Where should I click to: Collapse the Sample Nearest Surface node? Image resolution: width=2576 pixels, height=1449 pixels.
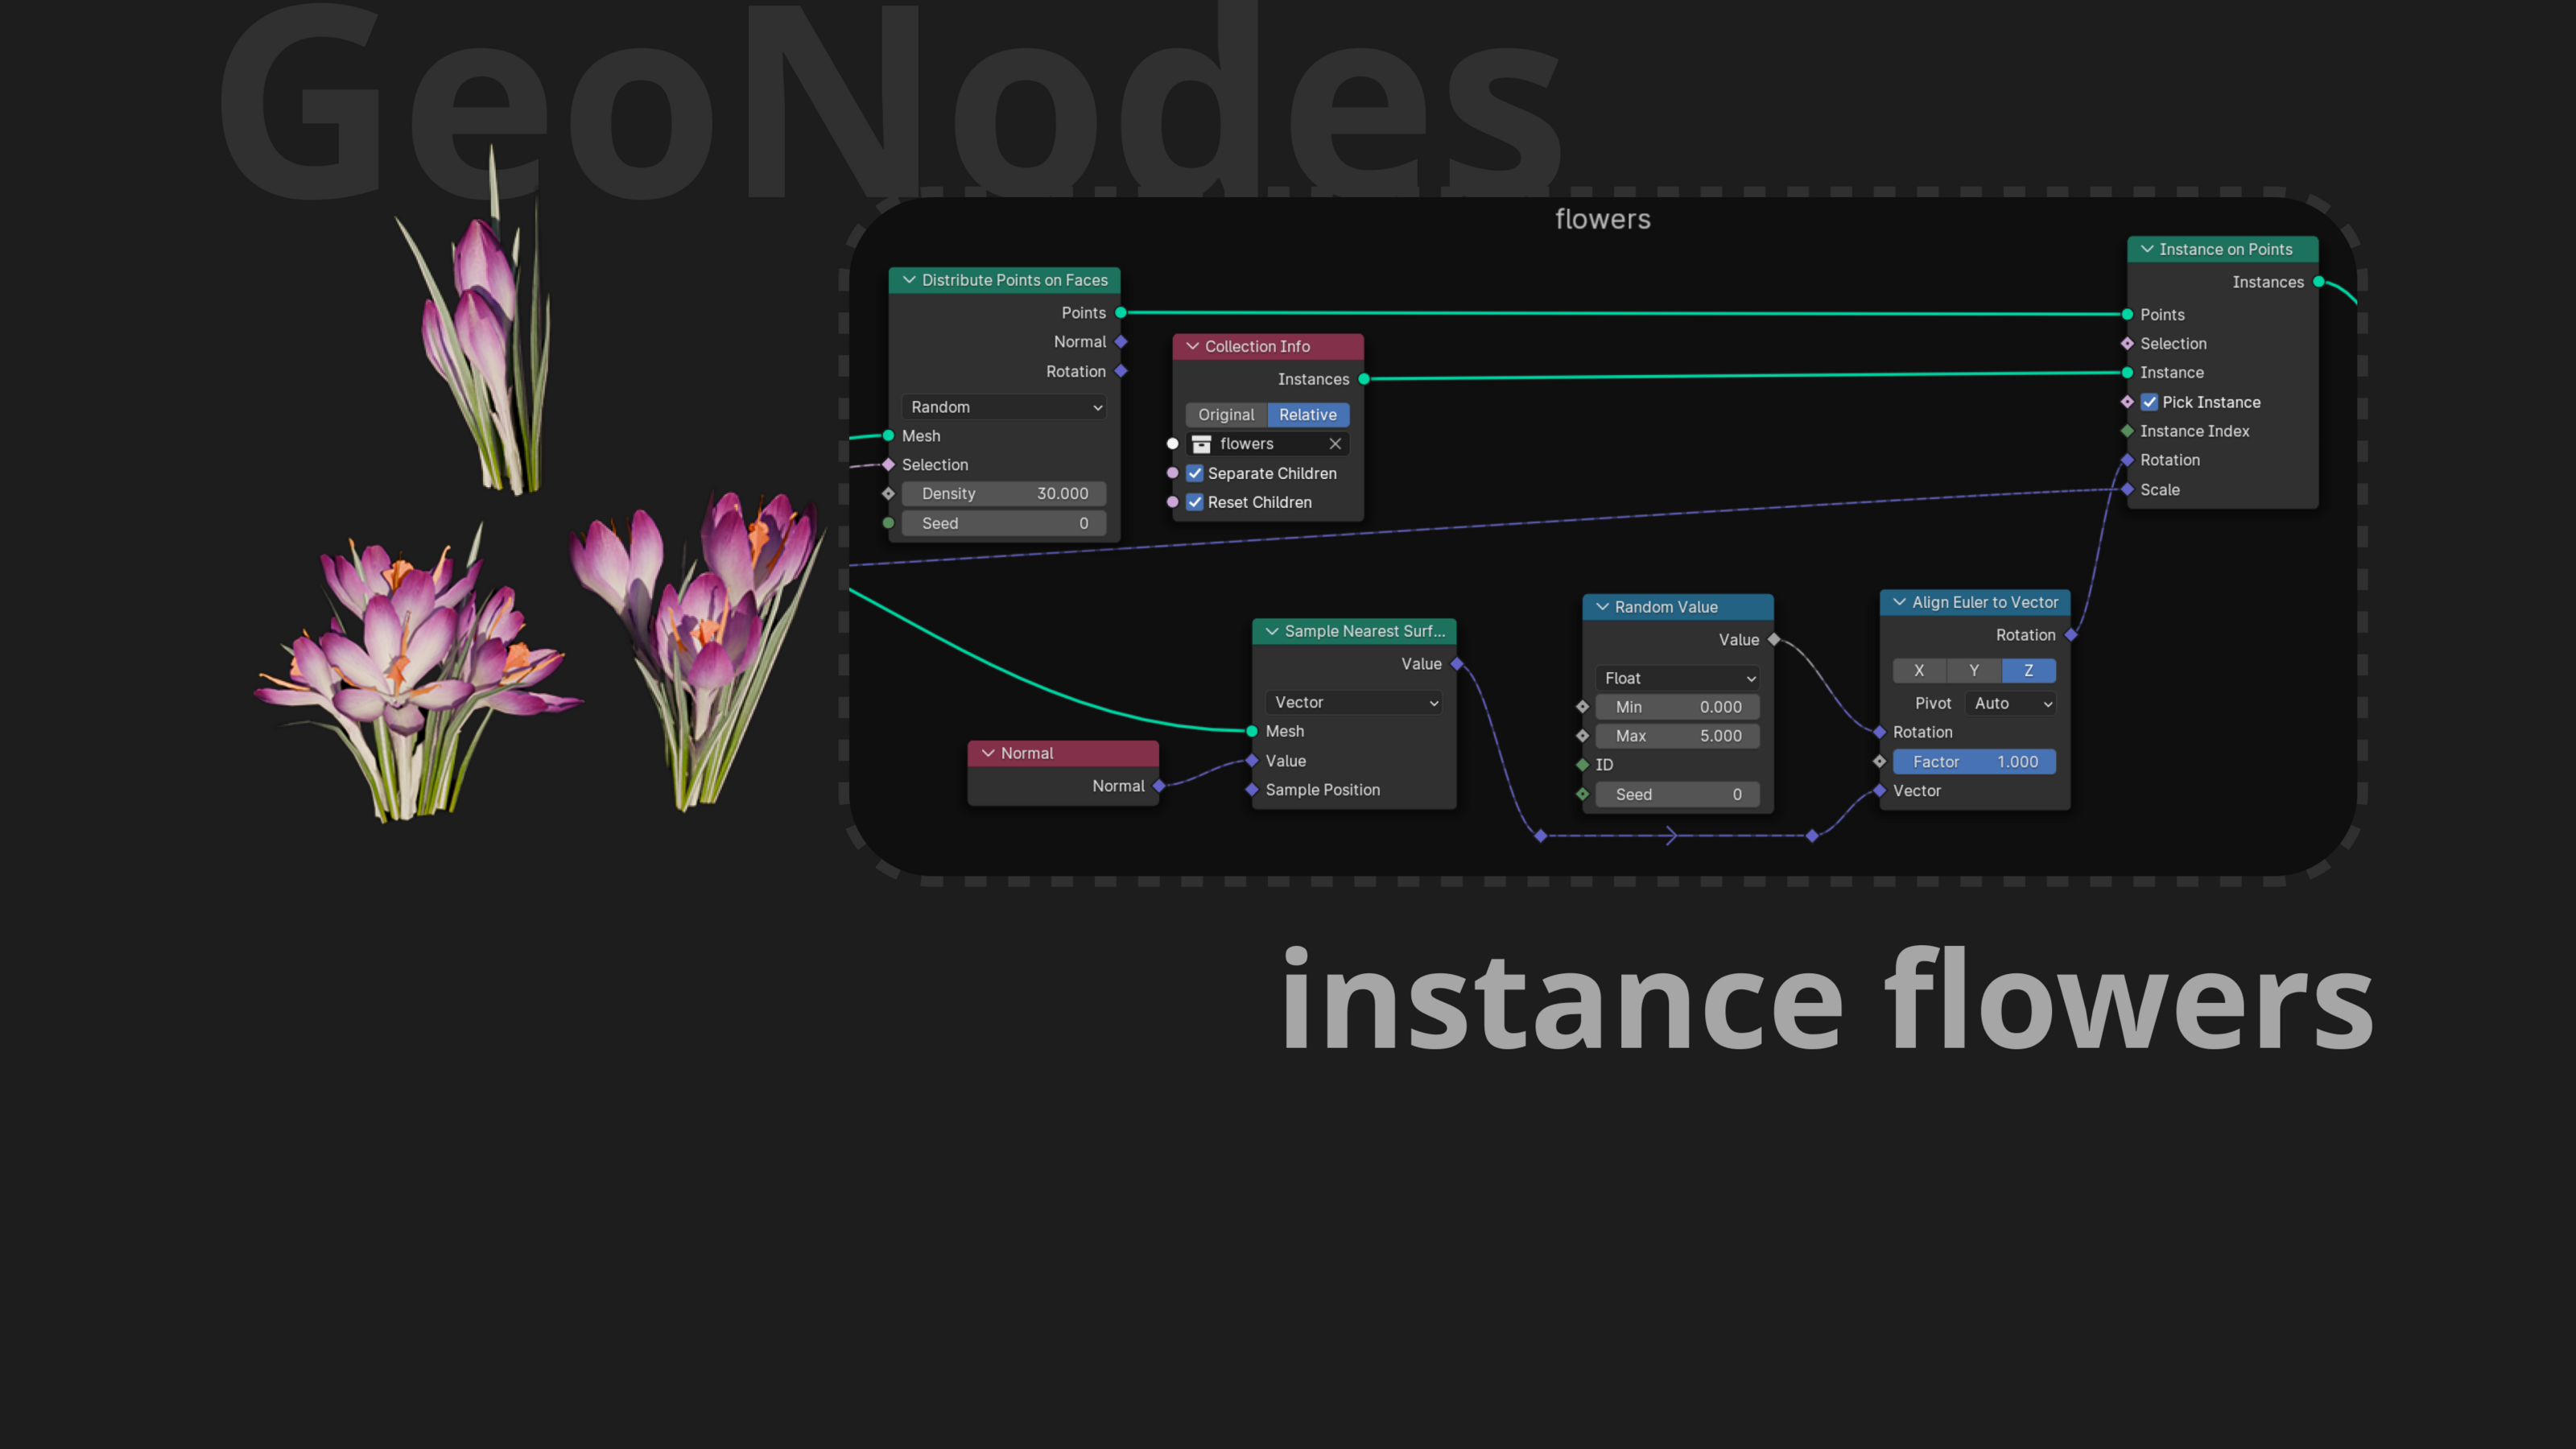[x=1272, y=631]
